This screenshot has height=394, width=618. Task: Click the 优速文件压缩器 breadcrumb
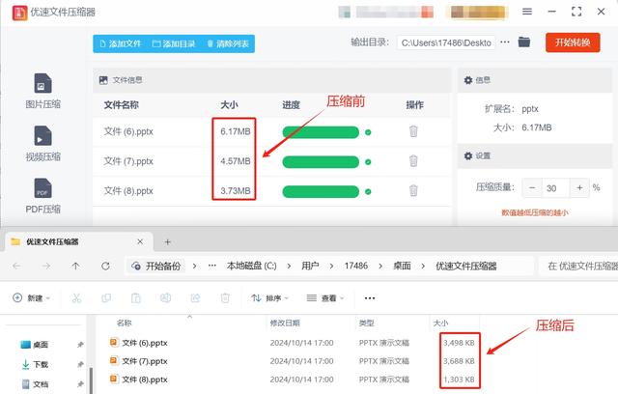[x=465, y=267]
